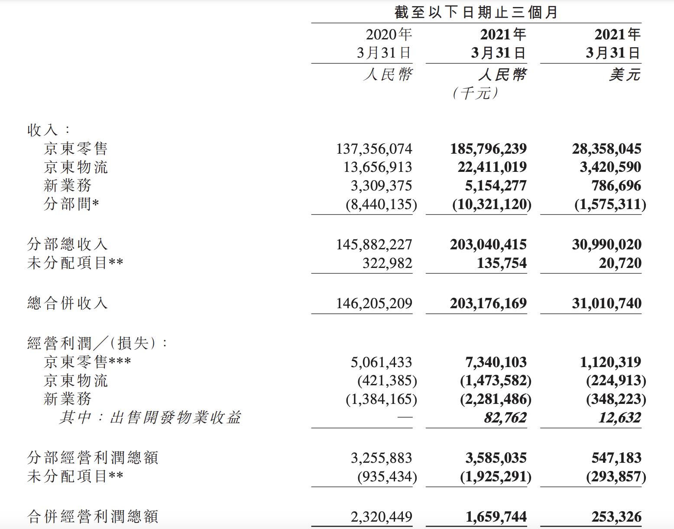
Task: Click the 美元 currency label
Action: (x=625, y=75)
